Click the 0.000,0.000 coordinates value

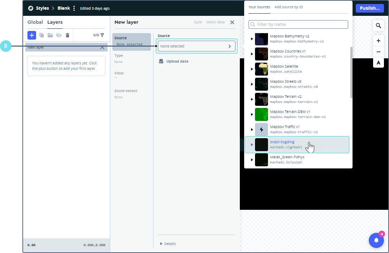coord(94,245)
